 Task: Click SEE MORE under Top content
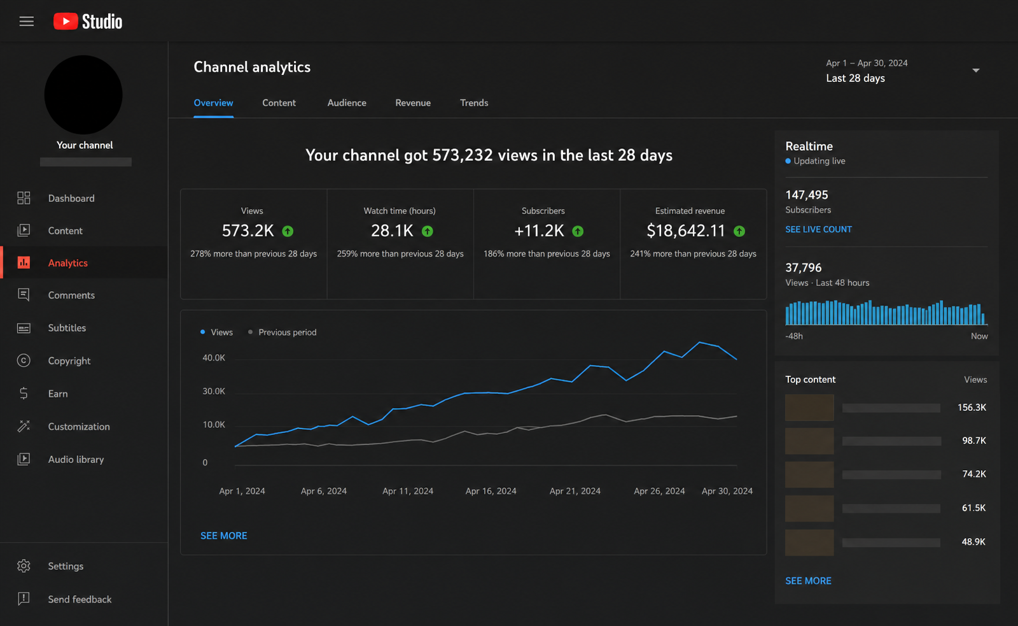click(x=808, y=581)
